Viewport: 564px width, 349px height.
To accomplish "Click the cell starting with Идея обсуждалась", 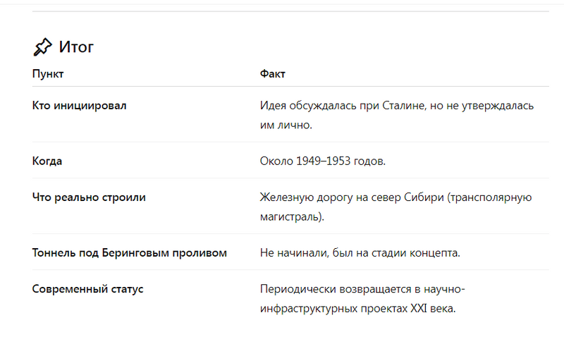I will (x=396, y=115).
